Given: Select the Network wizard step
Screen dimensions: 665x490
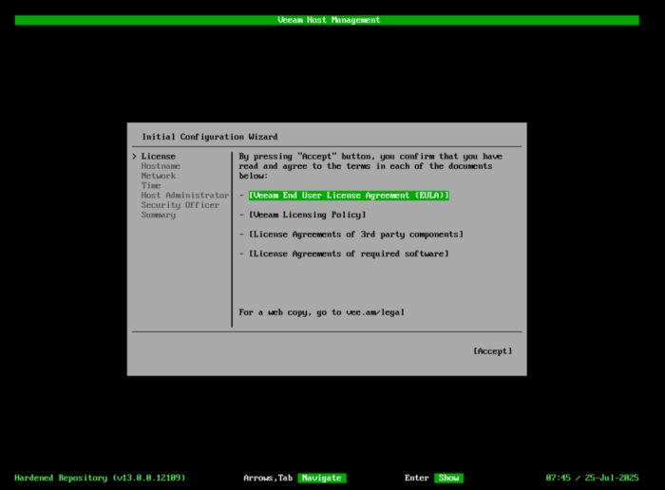Looking at the screenshot, I should pyautogui.click(x=159, y=176).
